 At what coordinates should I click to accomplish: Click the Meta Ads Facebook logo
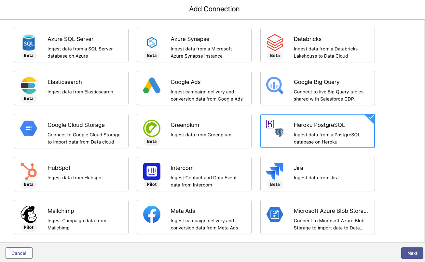pyautogui.click(x=152, y=214)
